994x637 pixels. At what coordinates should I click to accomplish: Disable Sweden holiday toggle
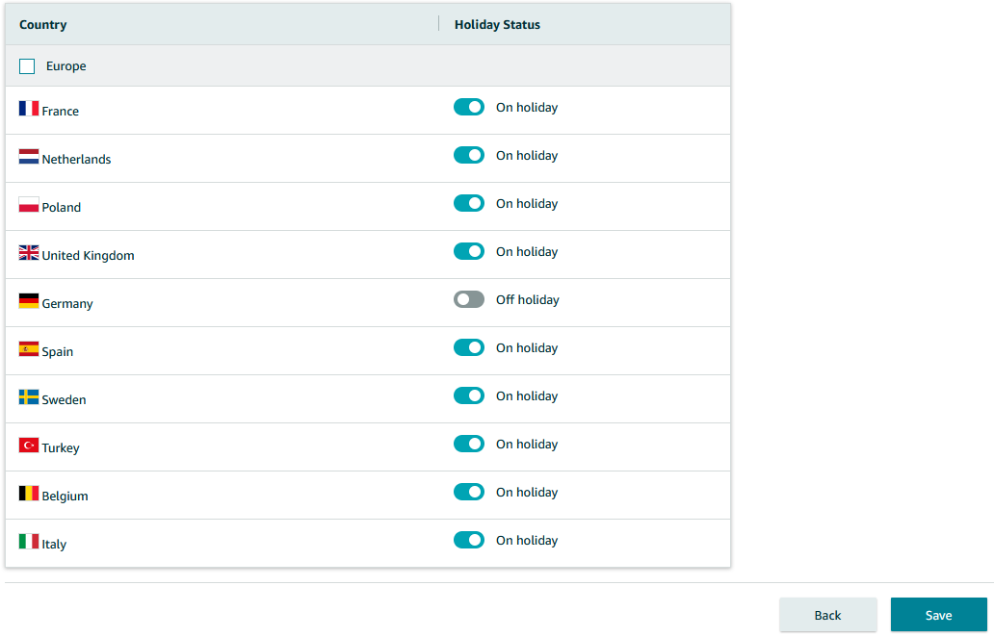coord(469,395)
